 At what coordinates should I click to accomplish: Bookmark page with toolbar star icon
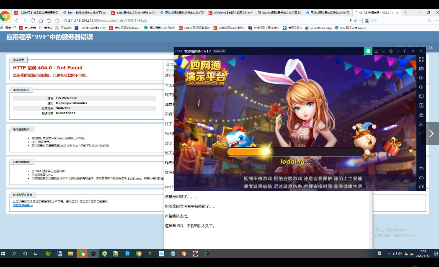tap(57, 21)
